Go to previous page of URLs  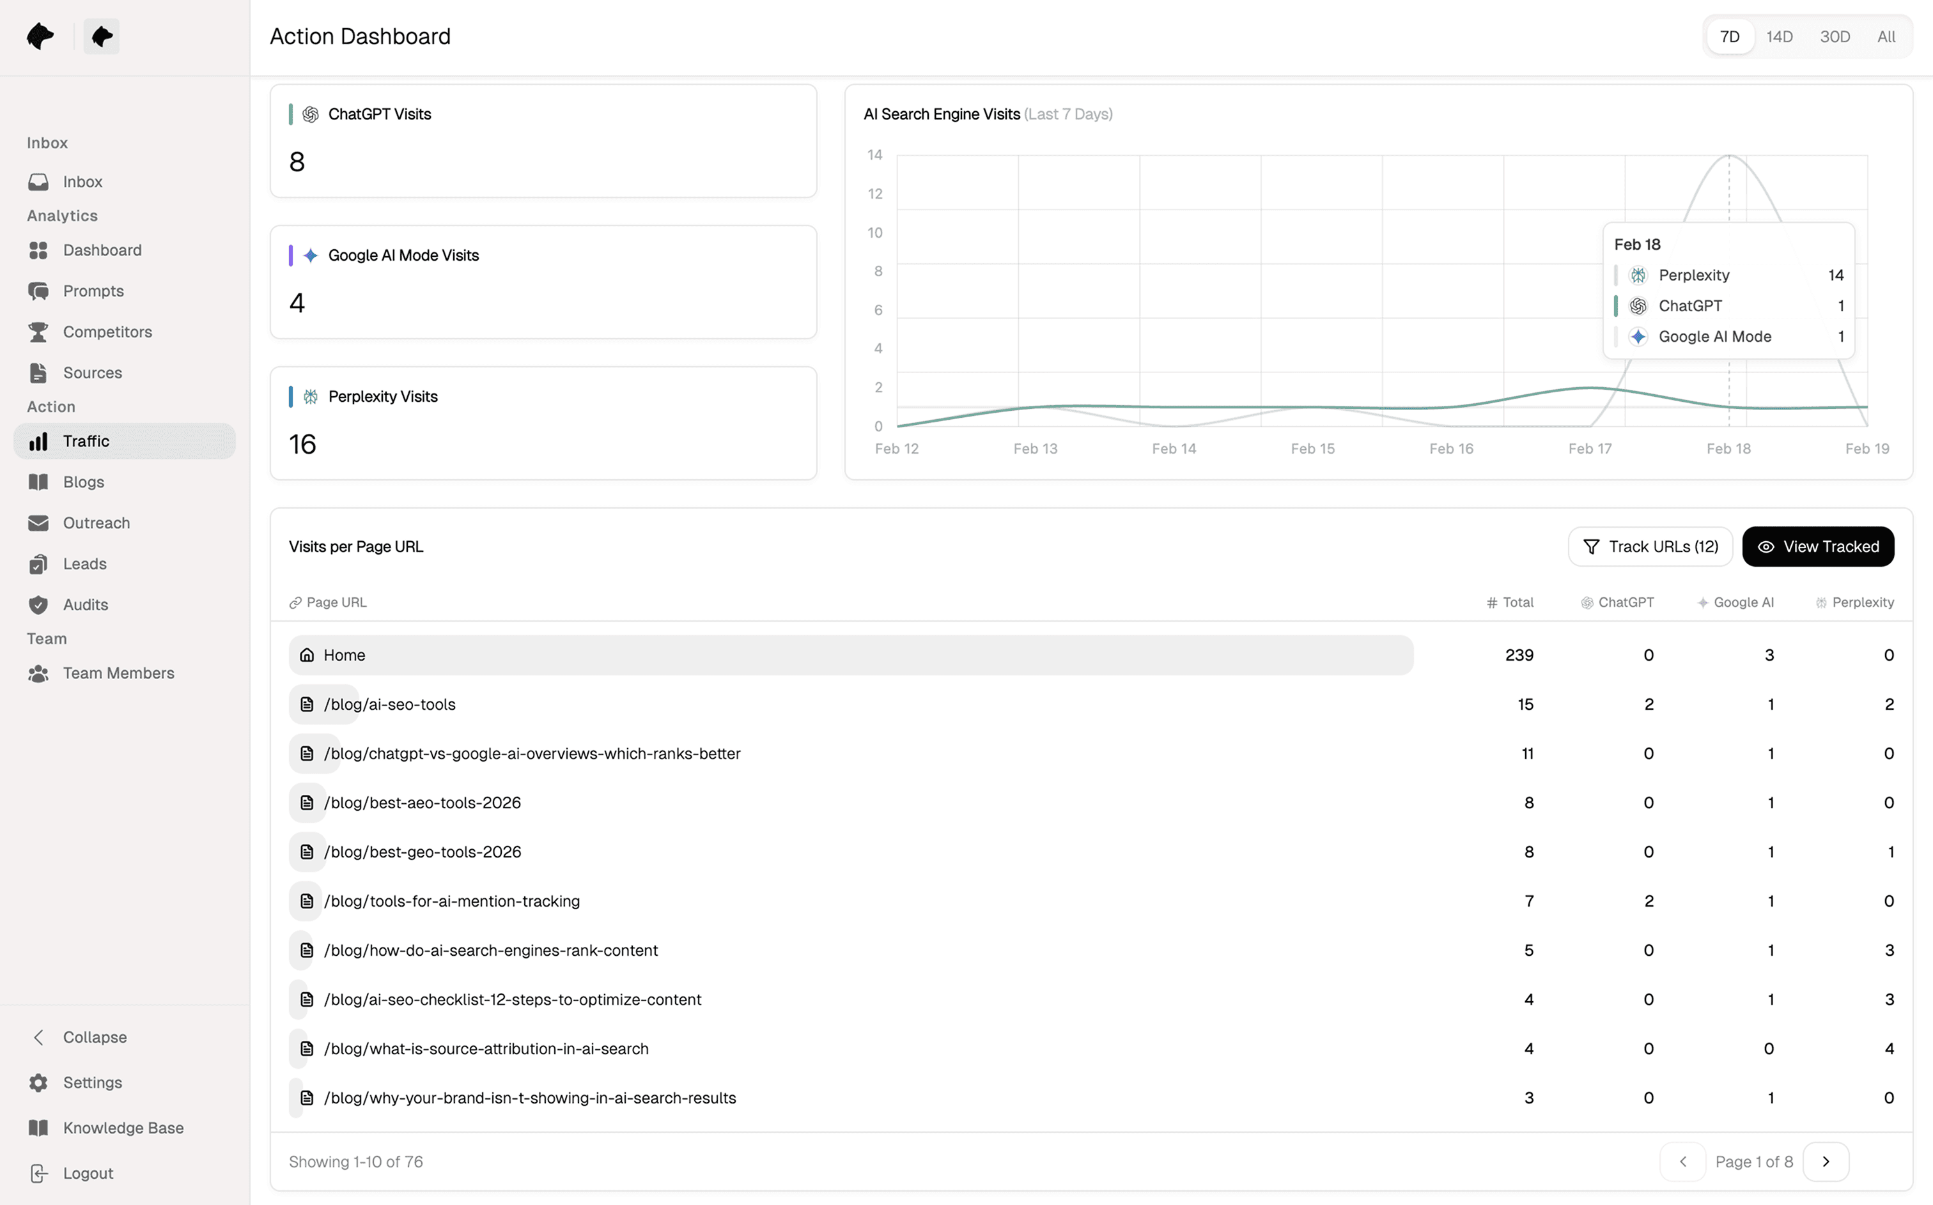(x=1682, y=1161)
